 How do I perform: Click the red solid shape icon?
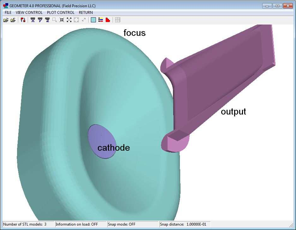tap(108, 20)
